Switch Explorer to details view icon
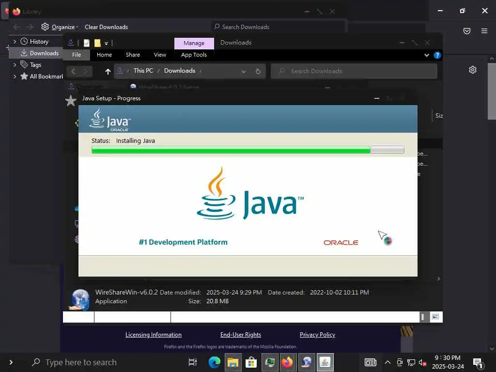 point(423,317)
